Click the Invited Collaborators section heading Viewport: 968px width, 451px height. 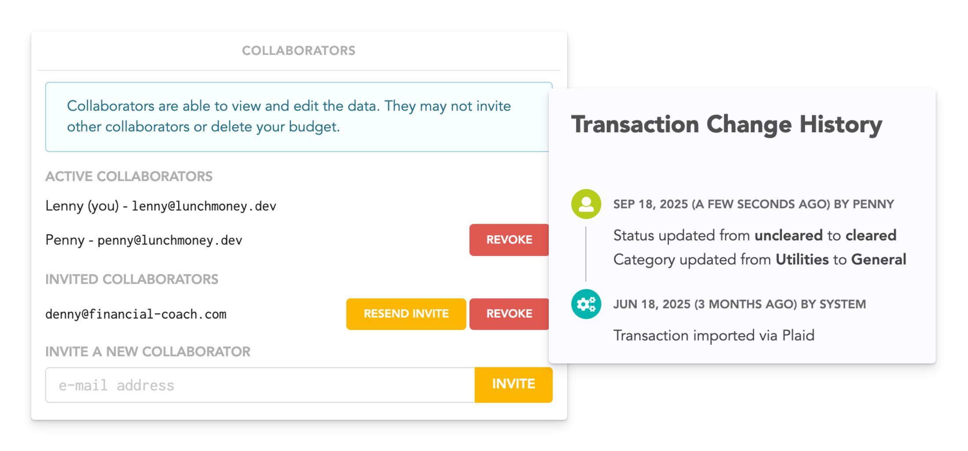coord(132,280)
